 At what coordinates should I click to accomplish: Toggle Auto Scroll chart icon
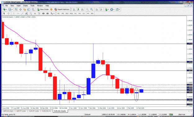97,10
